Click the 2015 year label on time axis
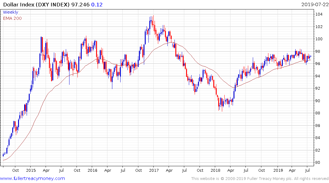Image resolution: width=329 pixels, height=183 pixels. pos(31,170)
